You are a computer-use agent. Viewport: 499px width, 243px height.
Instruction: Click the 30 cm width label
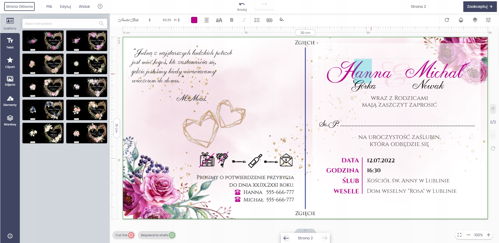pos(305,33)
